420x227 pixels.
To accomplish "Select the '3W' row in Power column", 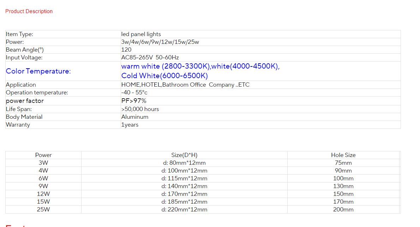I will coord(43,163).
